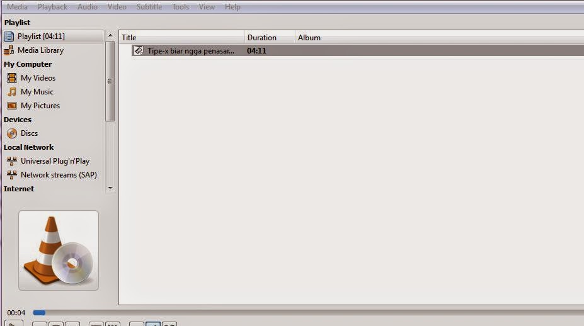Open the Playback menu
Viewport: 584px width, 326px height.
point(52,7)
